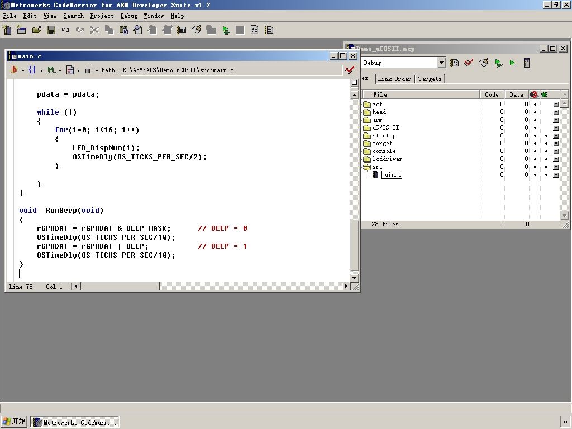The width and height of the screenshot is (572, 429).
Task: Click the Debug bug icon in the project window
Action: pos(498,63)
